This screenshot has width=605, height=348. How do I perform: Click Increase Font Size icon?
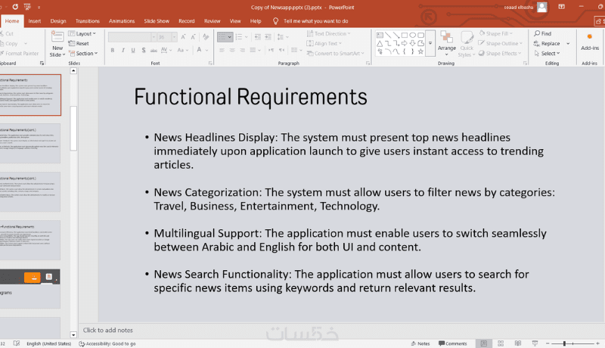[x=183, y=37]
